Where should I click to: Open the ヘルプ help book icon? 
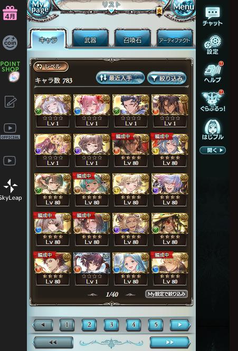point(213,73)
